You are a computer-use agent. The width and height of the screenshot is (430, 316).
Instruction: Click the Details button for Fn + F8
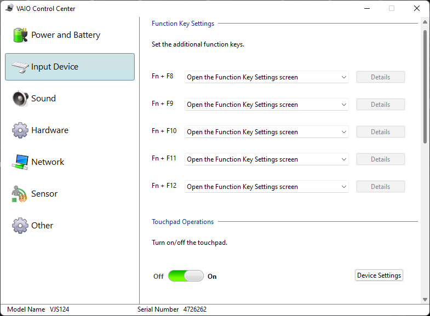(380, 77)
